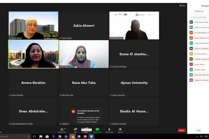Click the Raise Hand icon
209x139 pixels.
(109, 130)
